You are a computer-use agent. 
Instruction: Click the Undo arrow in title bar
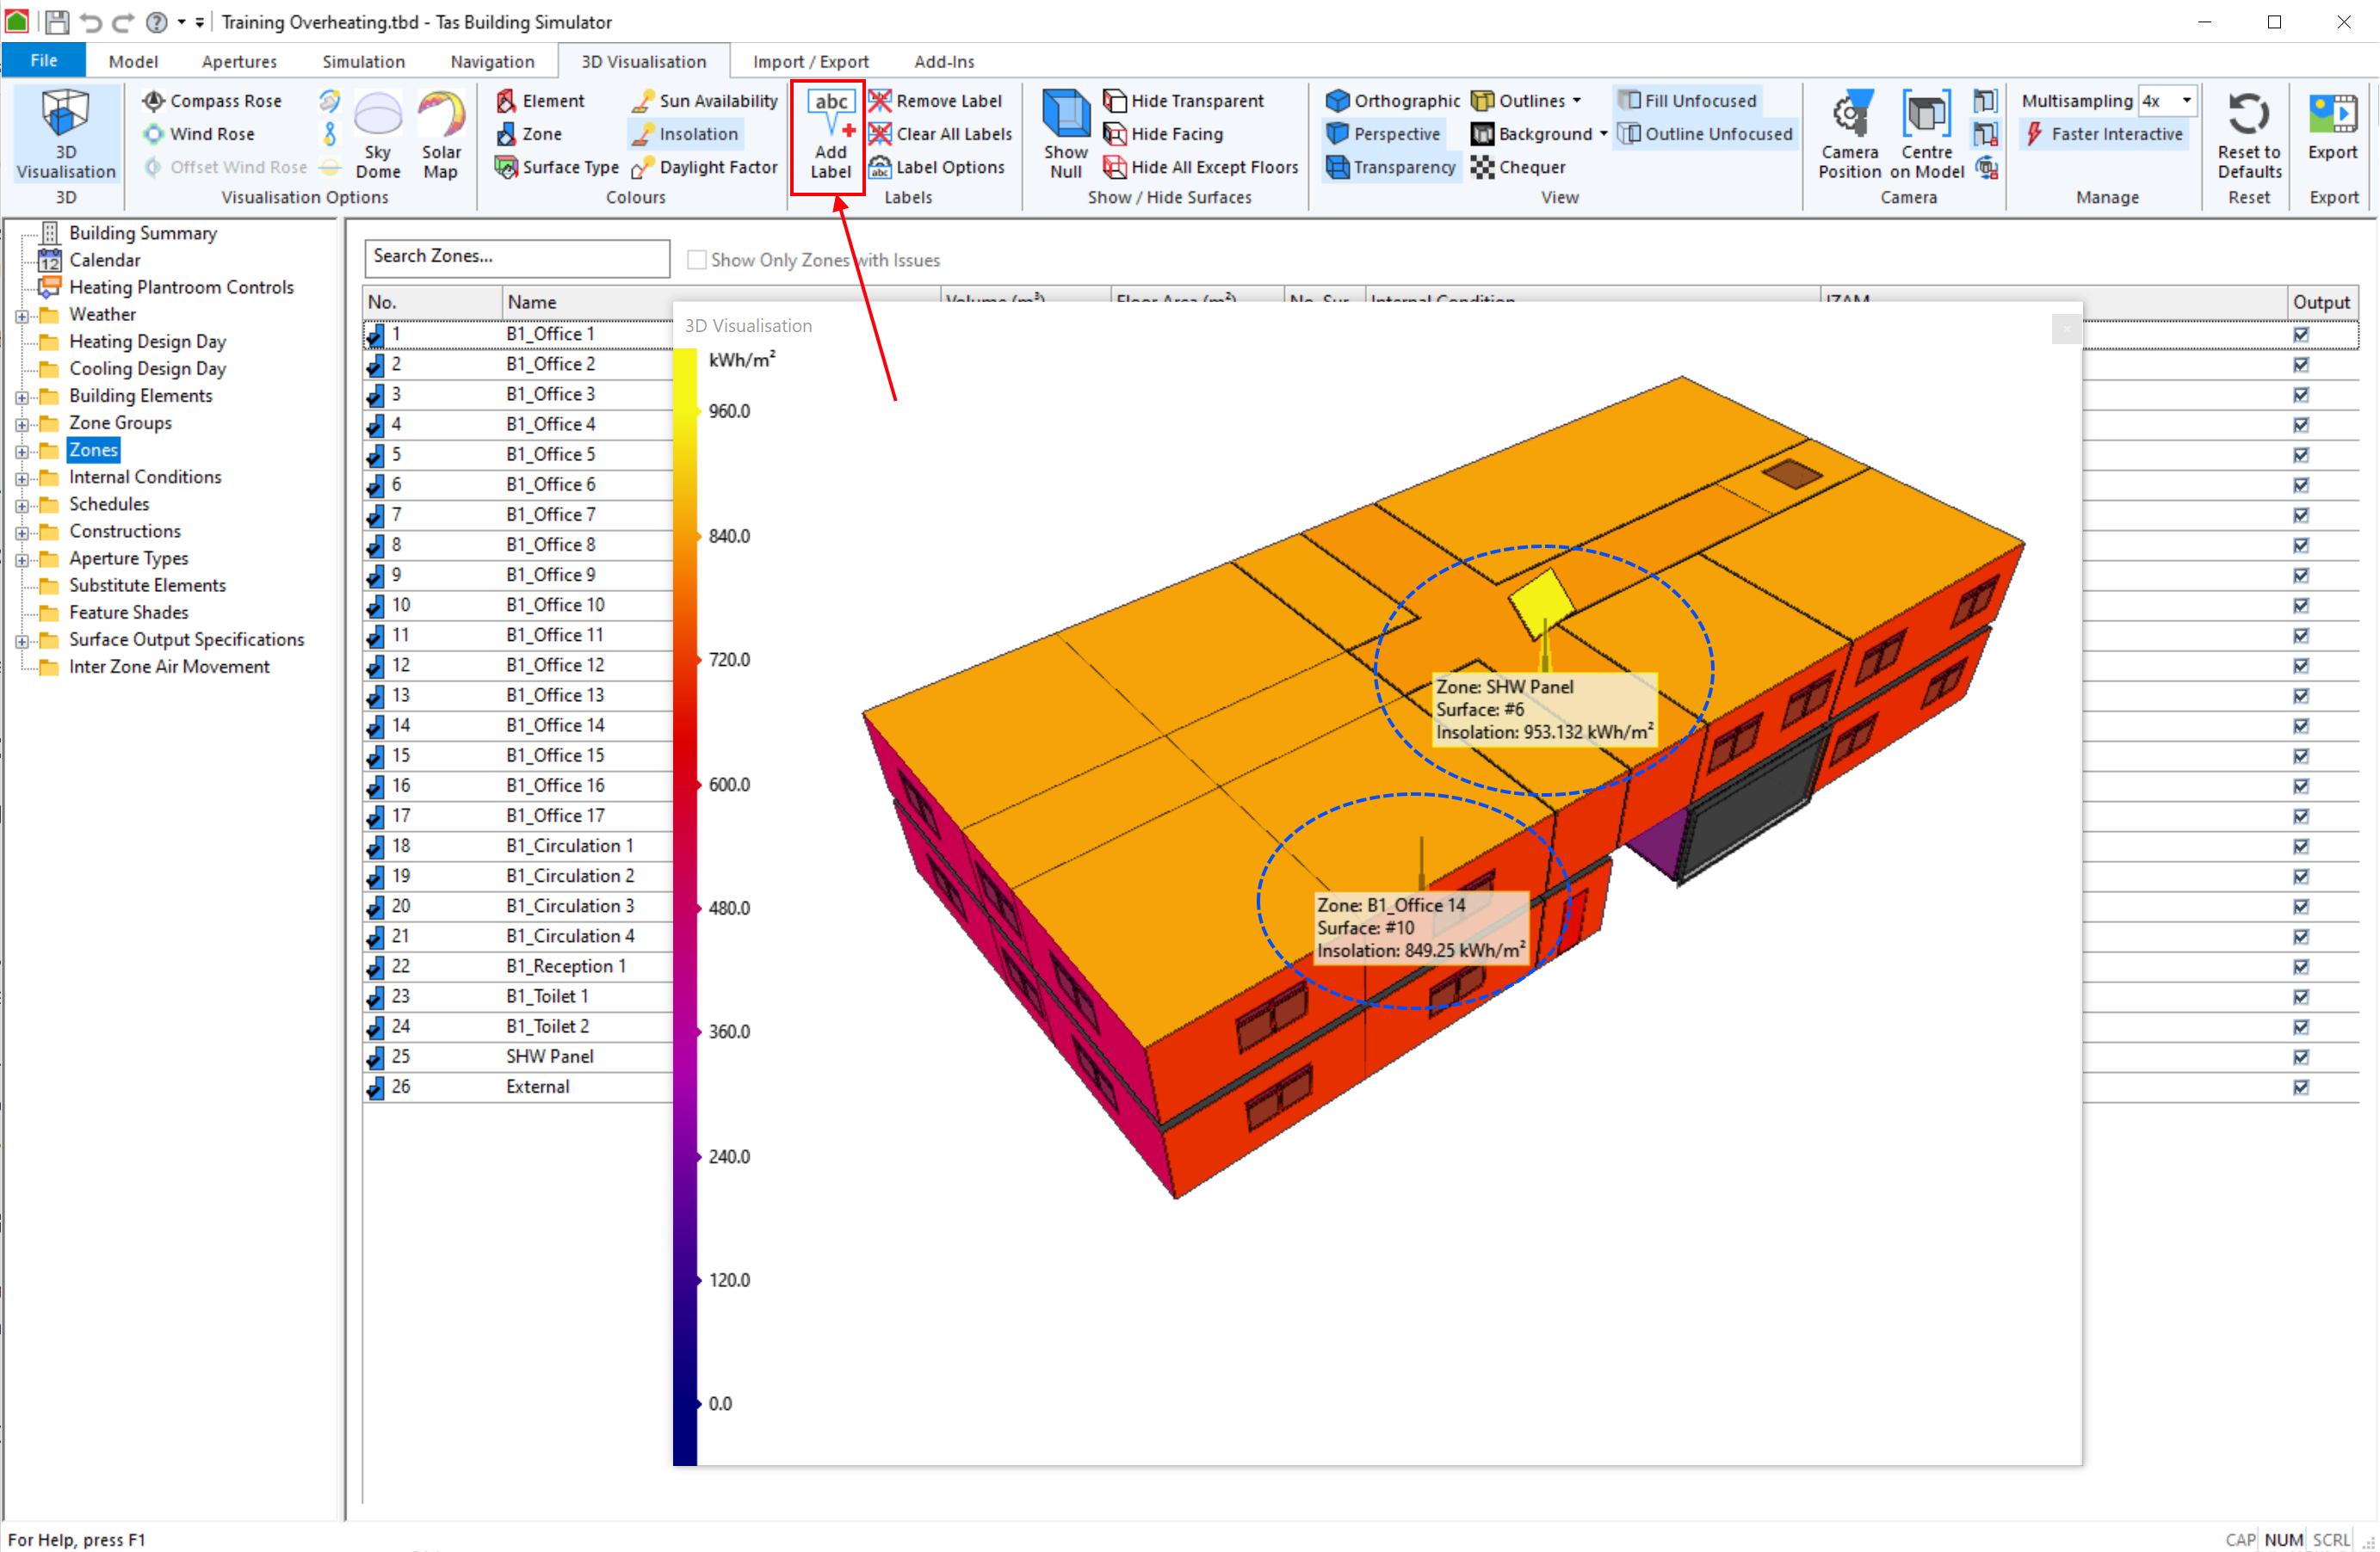[90, 22]
